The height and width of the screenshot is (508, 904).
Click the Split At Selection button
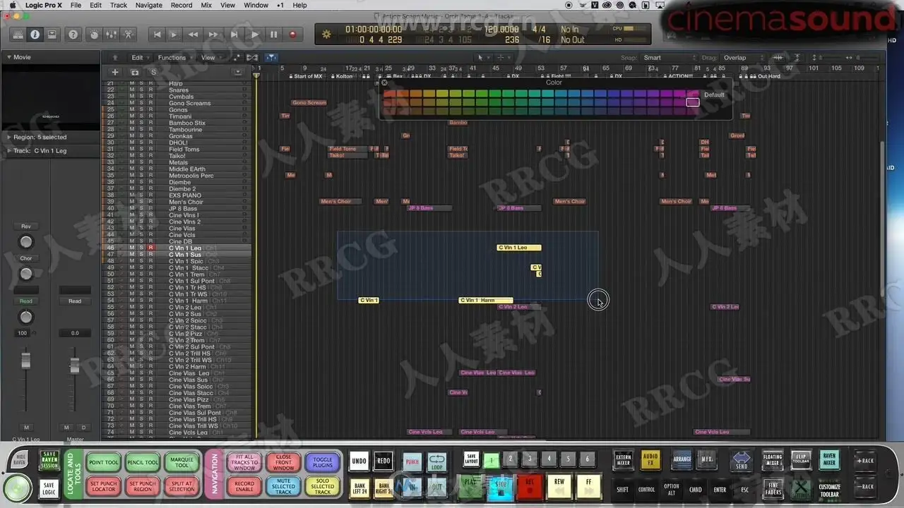click(x=182, y=487)
